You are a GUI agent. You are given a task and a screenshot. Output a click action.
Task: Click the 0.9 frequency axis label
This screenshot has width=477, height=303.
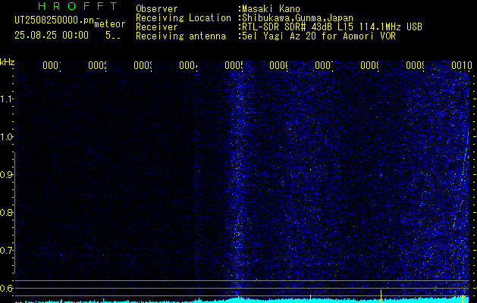pos(6,174)
